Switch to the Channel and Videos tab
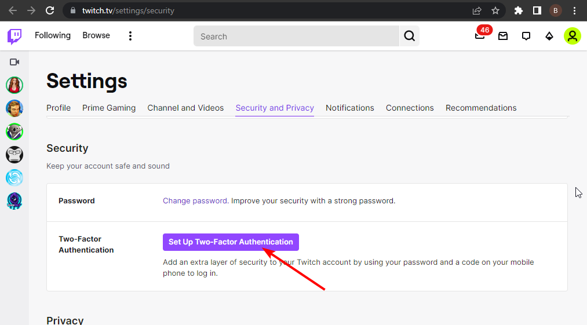The height and width of the screenshot is (325, 587). click(185, 108)
